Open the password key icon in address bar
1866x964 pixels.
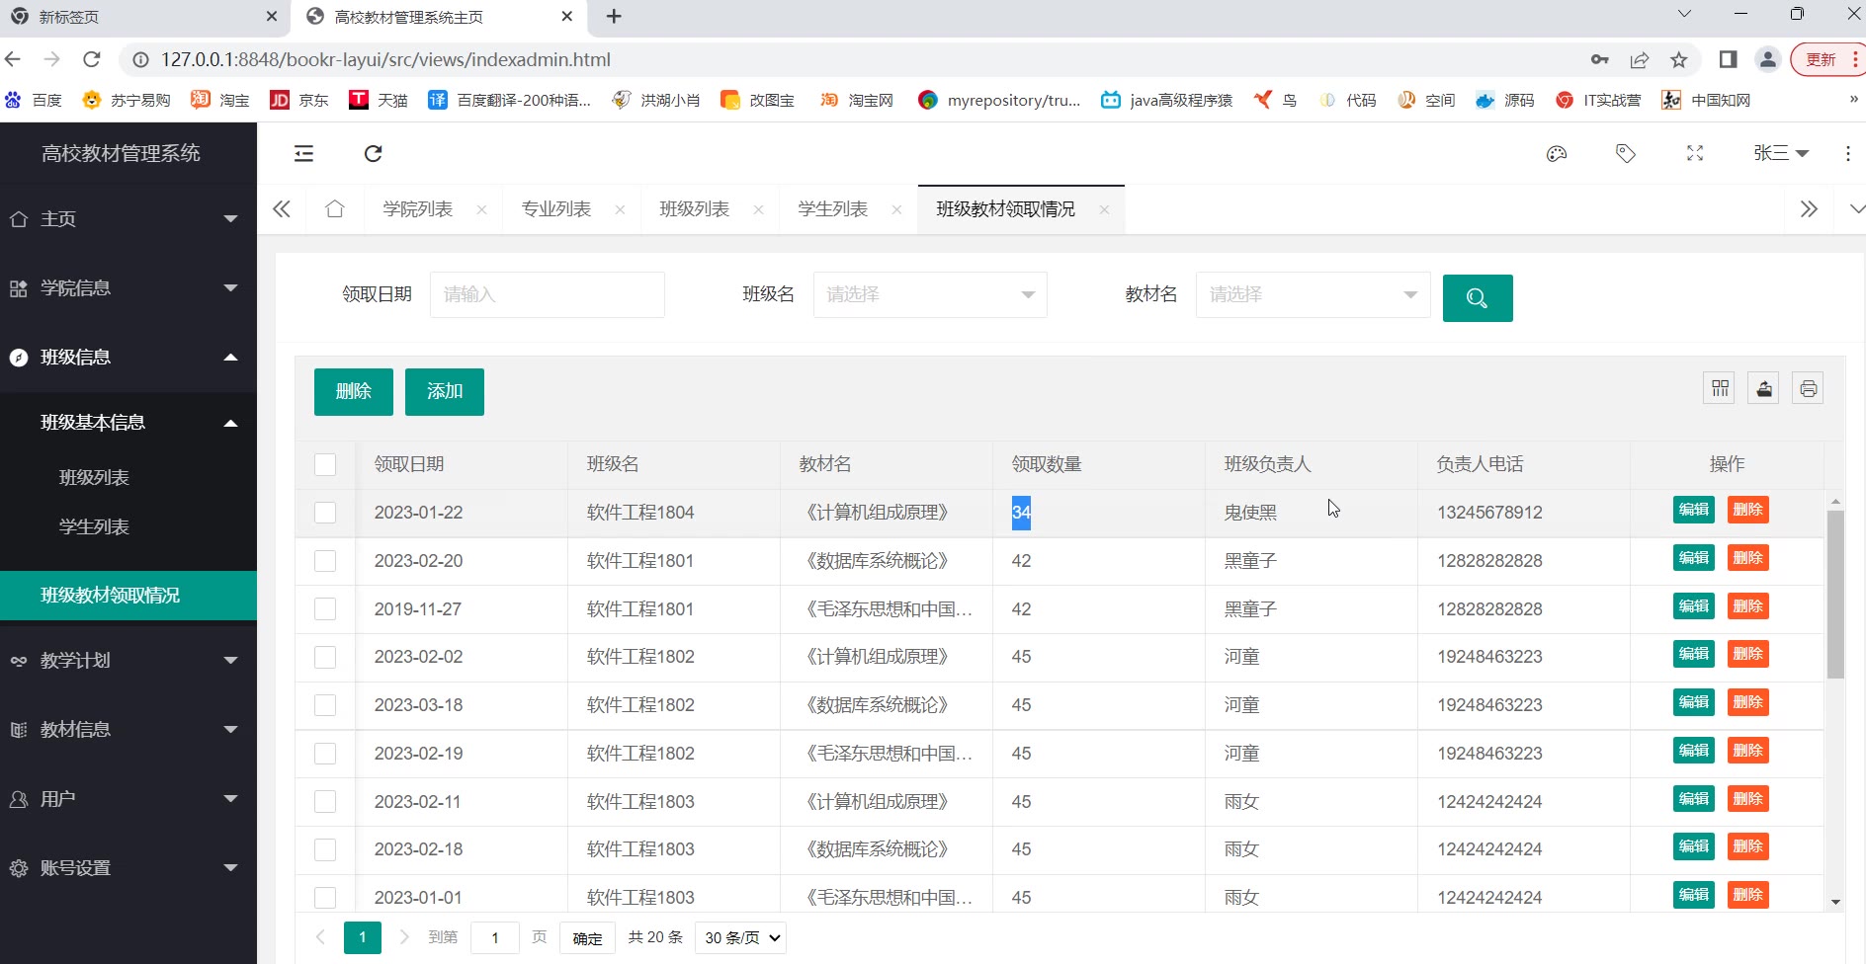click(1600, 59)
